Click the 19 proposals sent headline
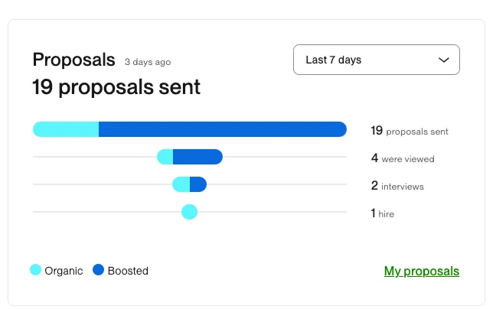The height and width of the screenshot is (309, 496). pos(116,87)
